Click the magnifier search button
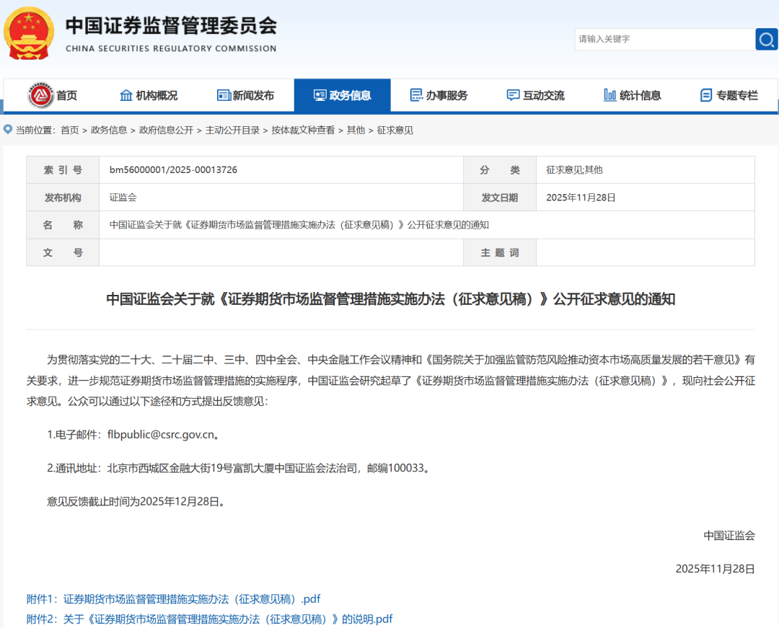779x628 pixels. [766, 39]
